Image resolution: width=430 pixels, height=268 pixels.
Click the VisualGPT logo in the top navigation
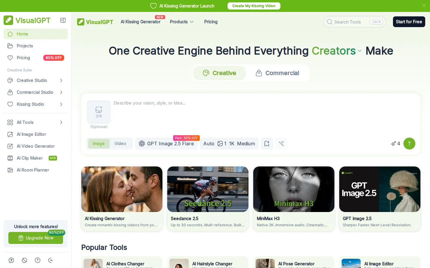95,22
